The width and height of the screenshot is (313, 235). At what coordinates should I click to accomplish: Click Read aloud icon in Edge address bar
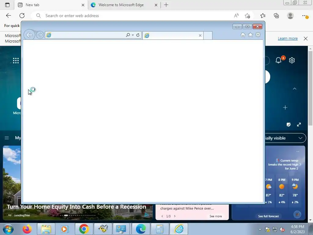pyautogui.click(x=236, y=16)
